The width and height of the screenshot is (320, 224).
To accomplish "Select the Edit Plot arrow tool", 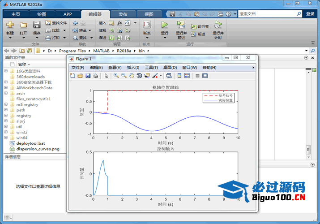I will tap(107, 76).
